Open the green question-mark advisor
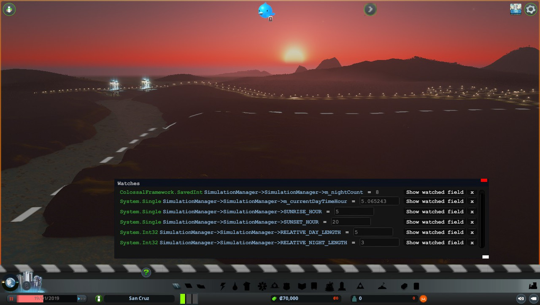 146,272
